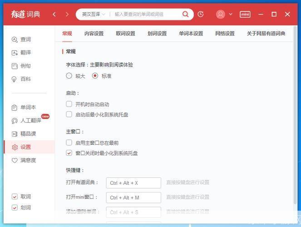Toggle the 划词 checkbox in sidebar
This screenshot has height=227, width=301.
coord(15,207)
